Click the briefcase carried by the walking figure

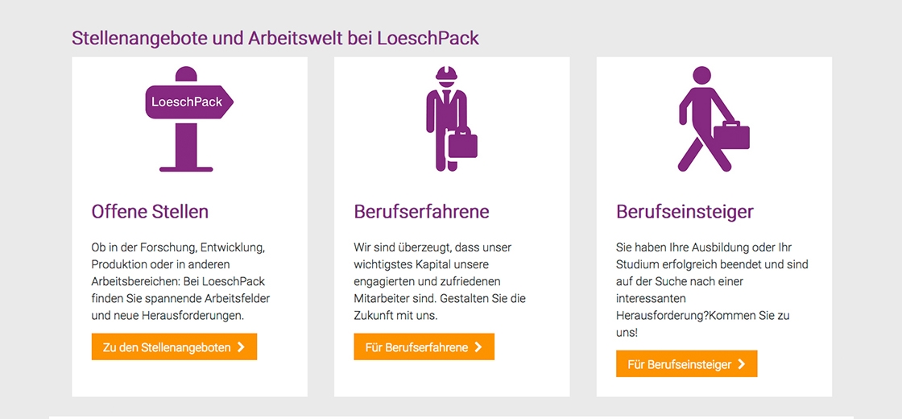731,135
